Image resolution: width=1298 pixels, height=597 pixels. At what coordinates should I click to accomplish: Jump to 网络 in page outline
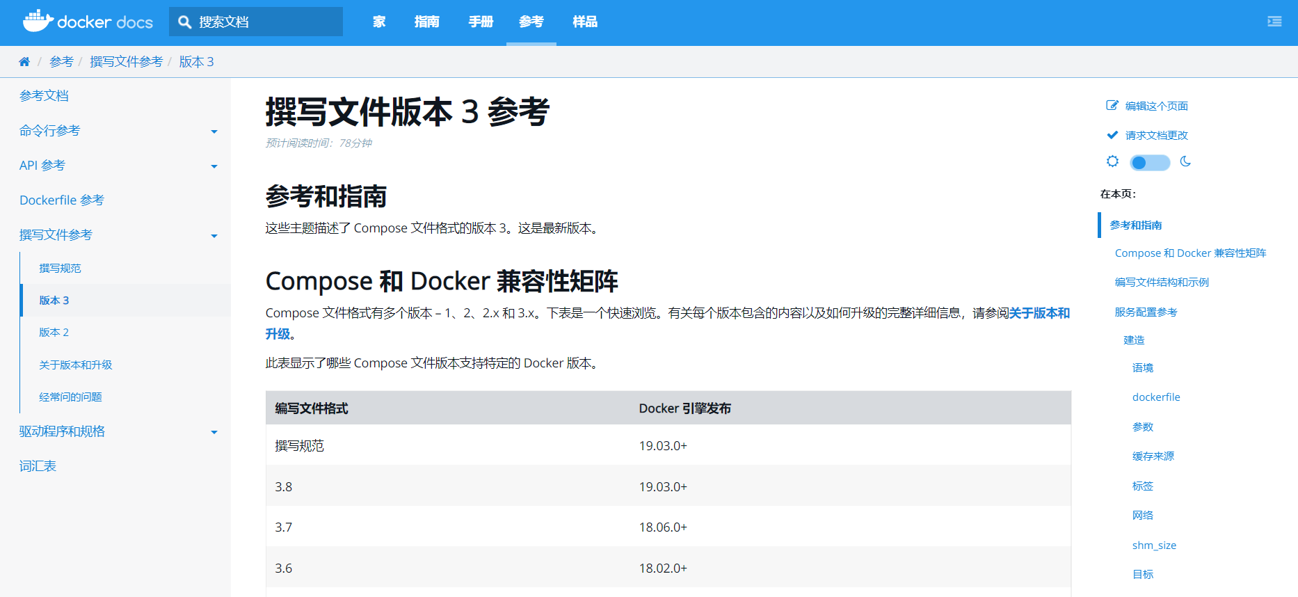1143,515
